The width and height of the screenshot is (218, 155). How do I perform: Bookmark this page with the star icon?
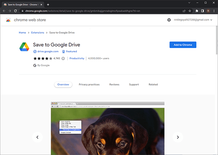(190, 11)
